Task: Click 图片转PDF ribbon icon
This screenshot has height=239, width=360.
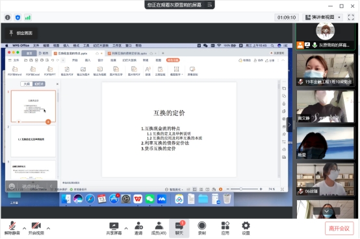Action: coord(134,71)
